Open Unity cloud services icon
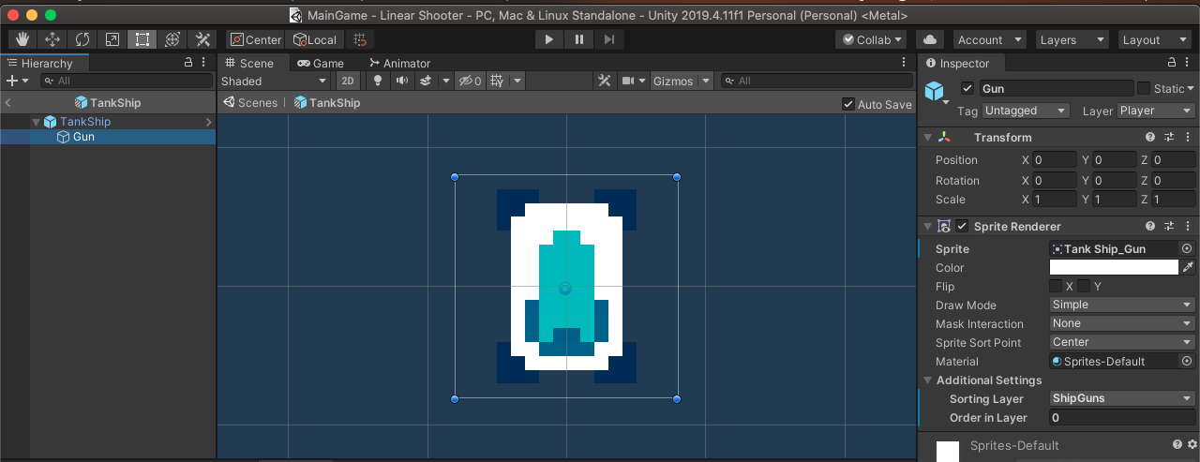1200x462 pixels. coord(929,39)
